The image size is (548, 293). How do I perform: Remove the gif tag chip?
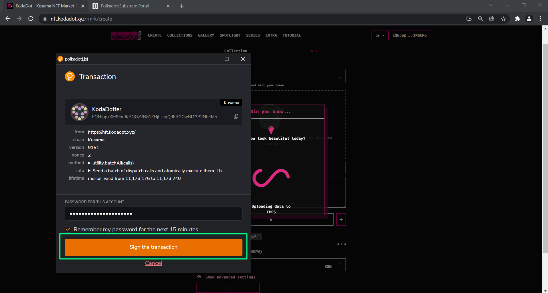(259, 237)
